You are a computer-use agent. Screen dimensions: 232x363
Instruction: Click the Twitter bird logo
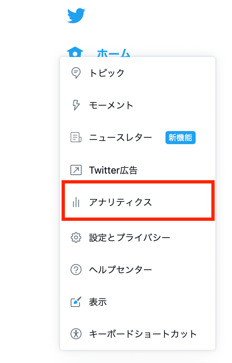tap(76, 16)
